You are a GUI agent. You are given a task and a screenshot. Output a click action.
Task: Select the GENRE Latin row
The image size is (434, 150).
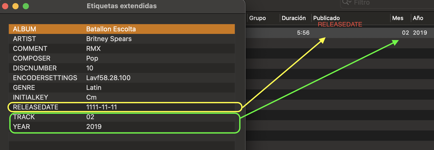[x=122, y=88]
